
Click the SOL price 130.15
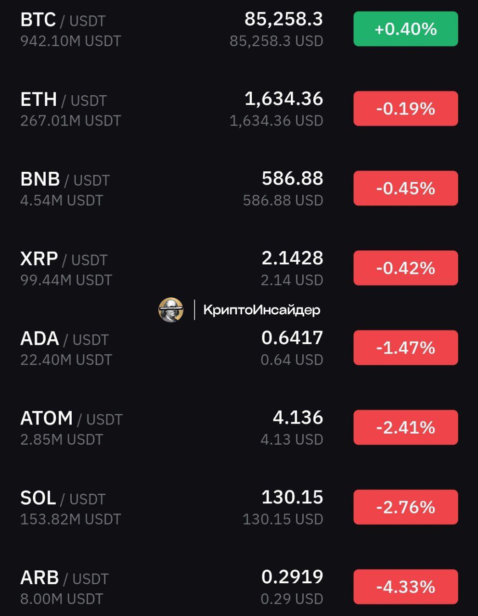[x=292, y=497]
